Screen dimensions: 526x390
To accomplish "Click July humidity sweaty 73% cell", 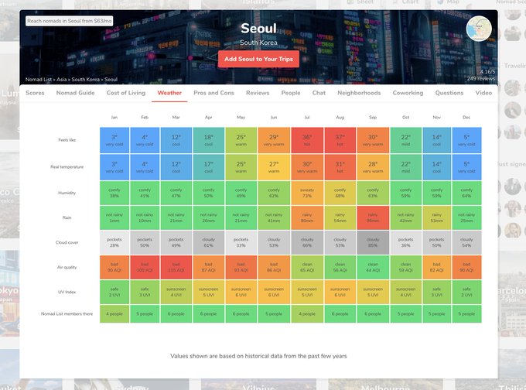I will (307, 193).
